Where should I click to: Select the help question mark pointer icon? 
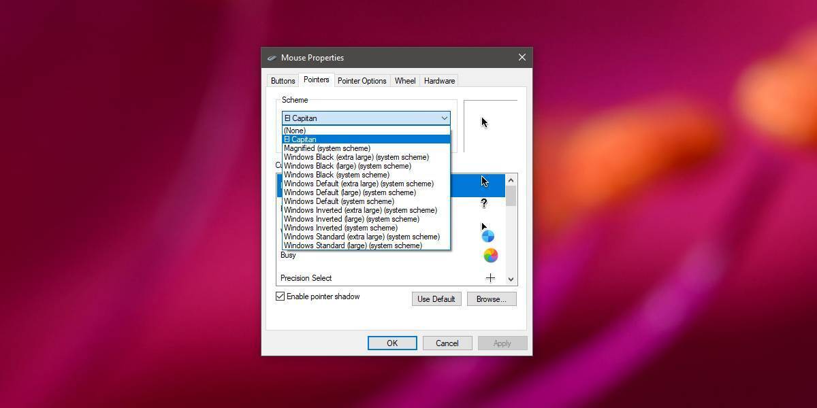(484, 203)
